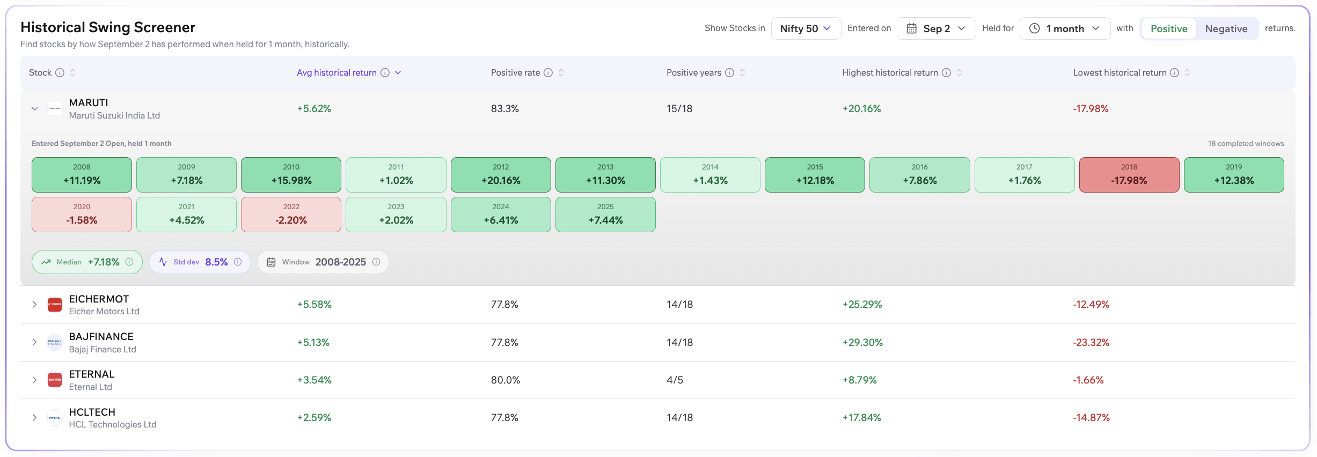Click the 2019 +12.38% return tile
This screenshot has height=457, width=1317.
point(1234,175)
